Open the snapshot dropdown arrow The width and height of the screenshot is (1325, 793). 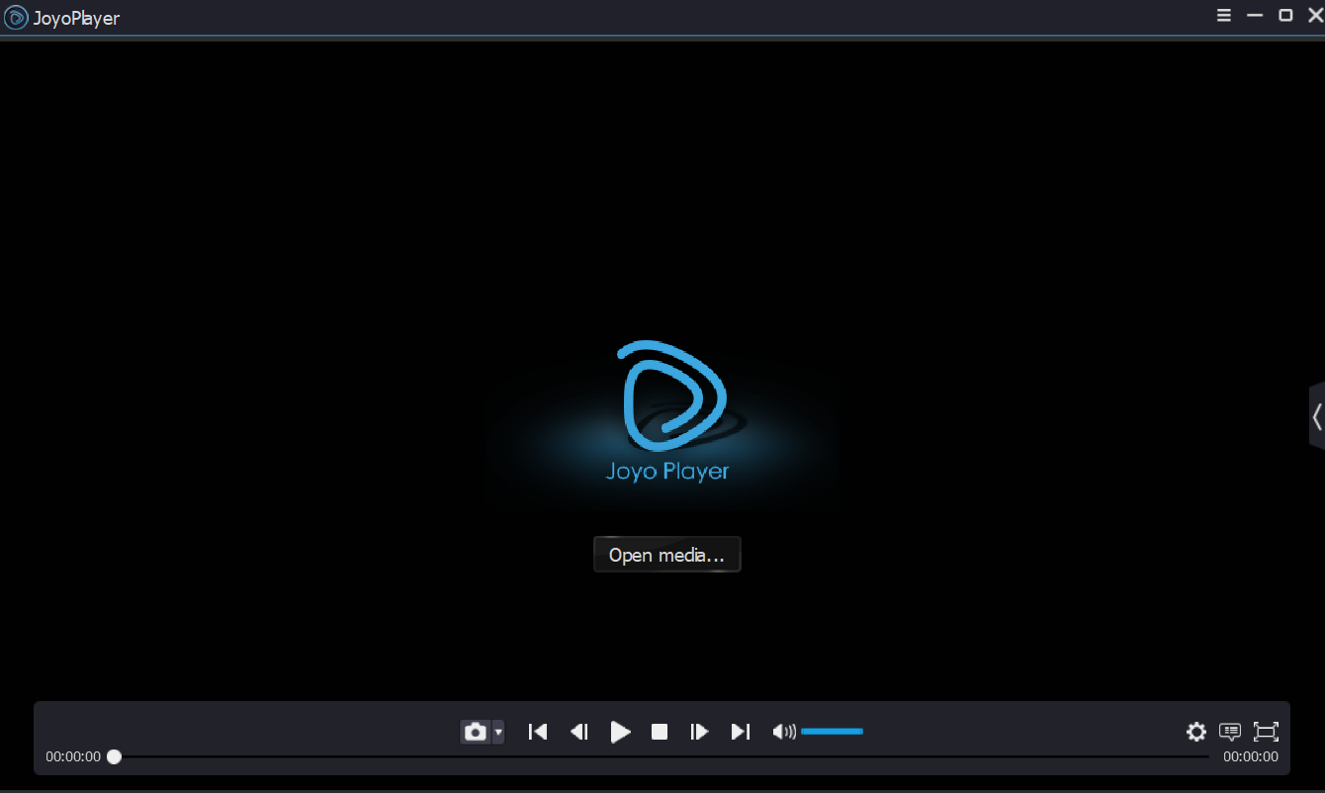click(x=498, y=732)
